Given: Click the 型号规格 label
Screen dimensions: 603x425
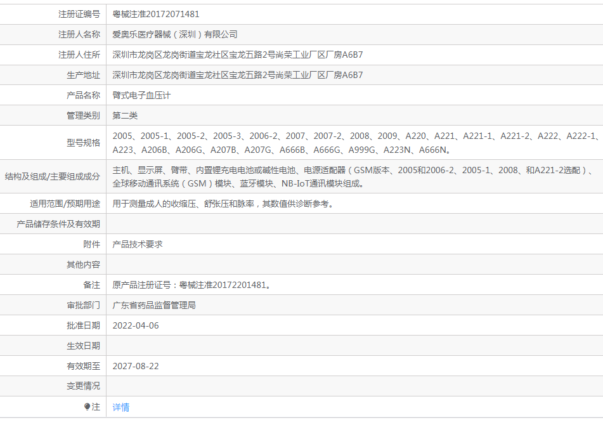Looking at the screenshot, I should (84, 143).
